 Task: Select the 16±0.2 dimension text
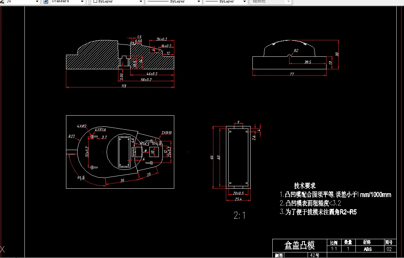tap(166, 46)
